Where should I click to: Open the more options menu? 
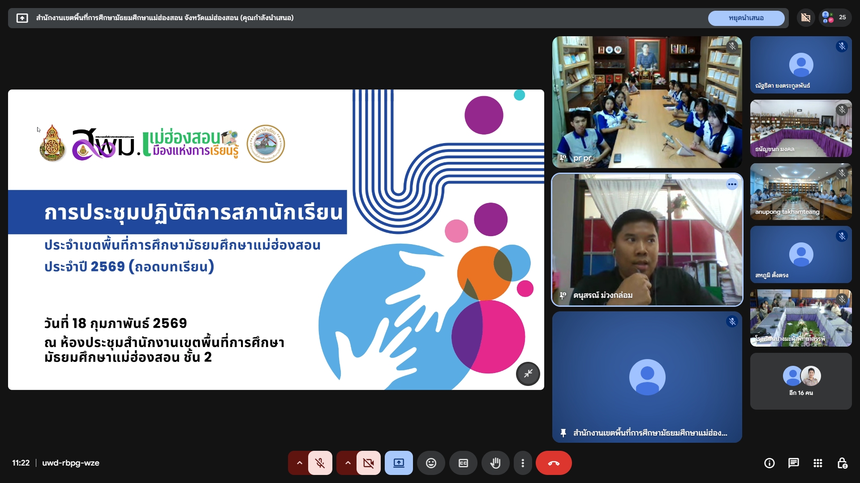pos(523,463)
